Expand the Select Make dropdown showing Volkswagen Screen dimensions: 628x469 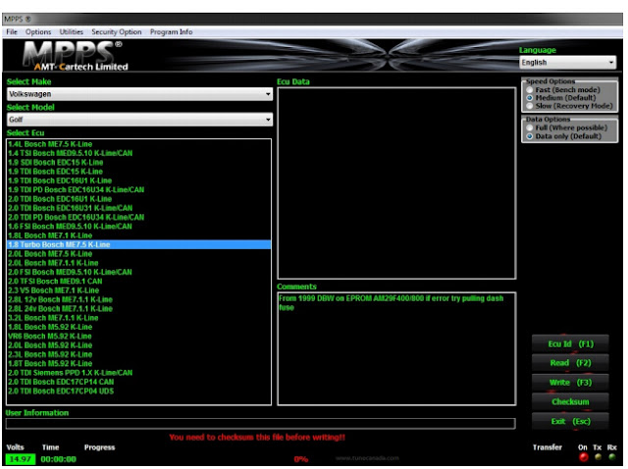coord(139,94)
